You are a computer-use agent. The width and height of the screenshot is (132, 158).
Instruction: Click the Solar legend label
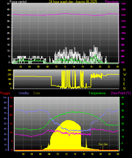[x=37, y=93]
